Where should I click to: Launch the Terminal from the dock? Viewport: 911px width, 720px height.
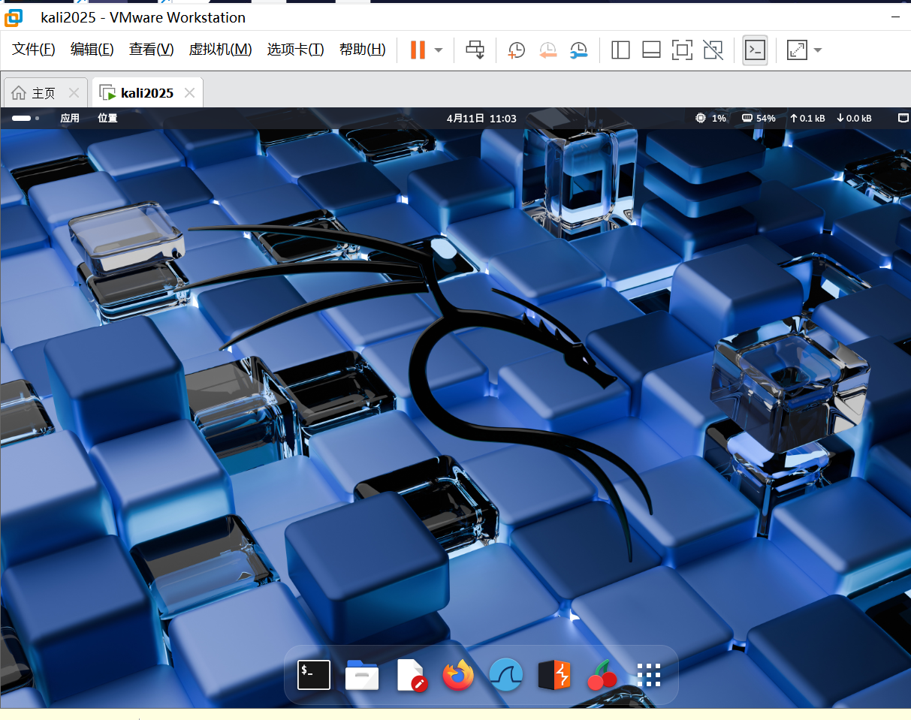314,675
